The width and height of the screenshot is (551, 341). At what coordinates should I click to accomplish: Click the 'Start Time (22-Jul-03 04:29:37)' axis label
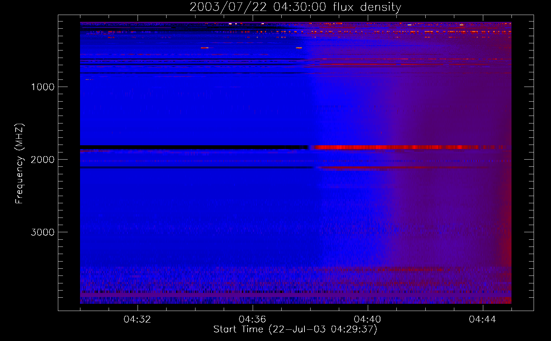coord(295,329)
